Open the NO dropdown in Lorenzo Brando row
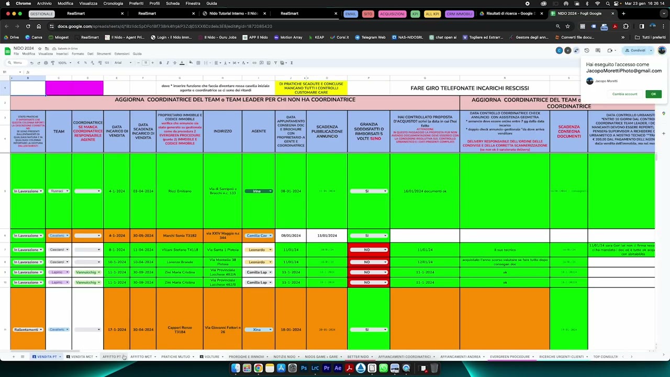 tap(368, 262)
